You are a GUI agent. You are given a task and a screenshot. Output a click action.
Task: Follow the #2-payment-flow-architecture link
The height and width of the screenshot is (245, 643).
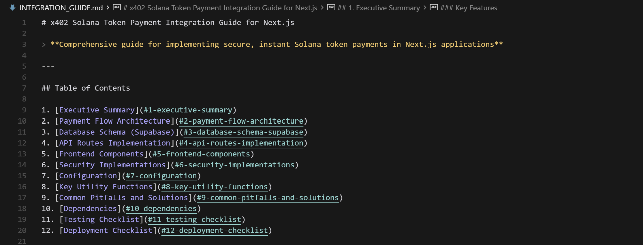point(241,121)
